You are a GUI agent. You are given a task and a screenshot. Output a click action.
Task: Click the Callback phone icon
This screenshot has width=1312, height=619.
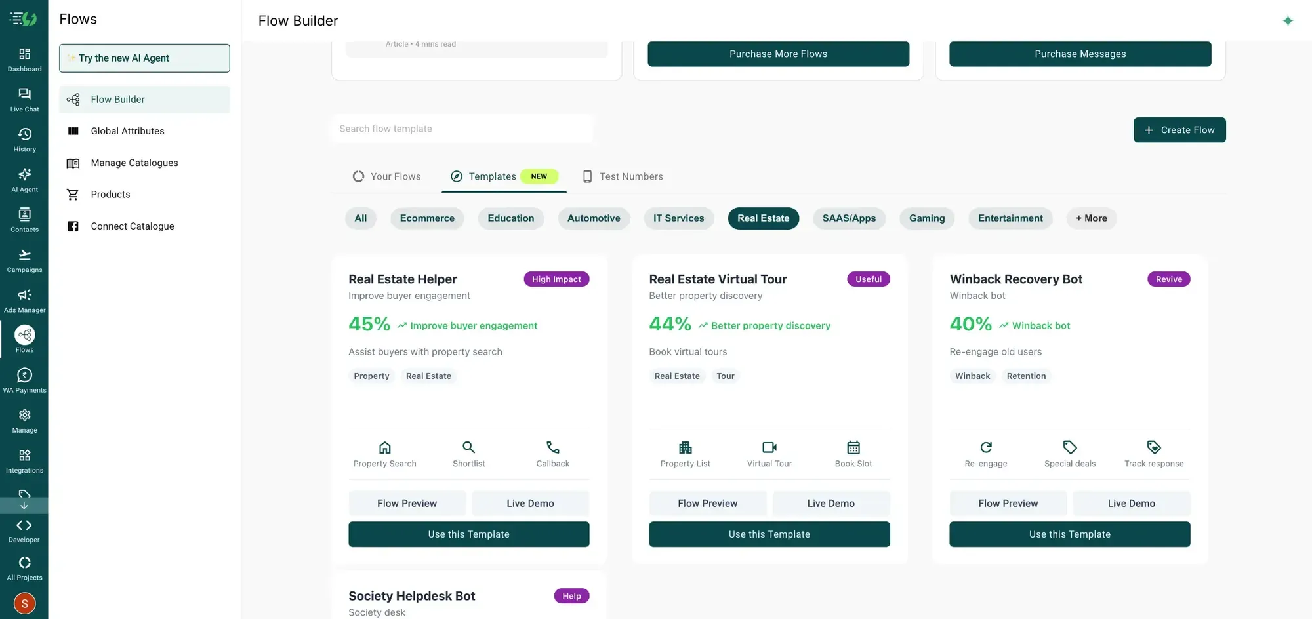tap(553, 447)
